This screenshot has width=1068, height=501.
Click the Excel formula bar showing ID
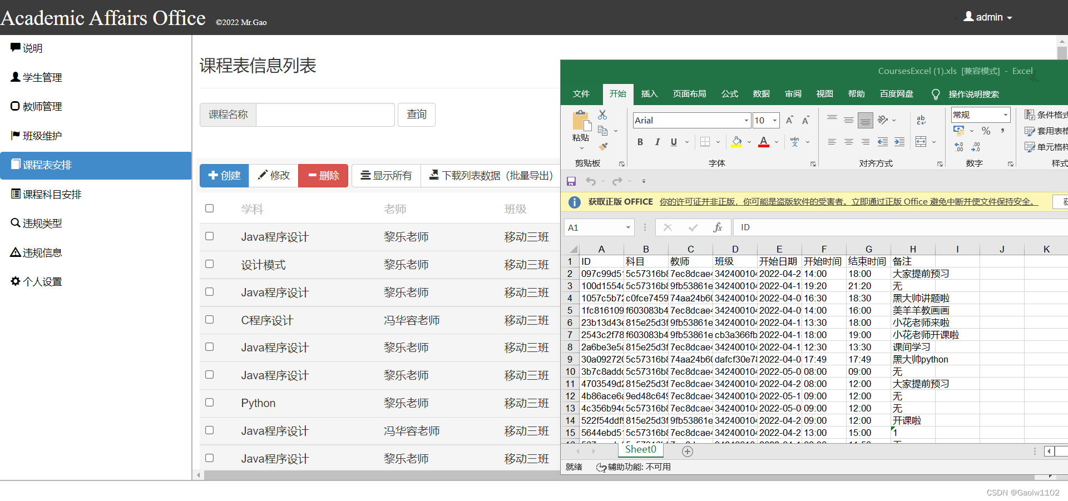[901, 227]
